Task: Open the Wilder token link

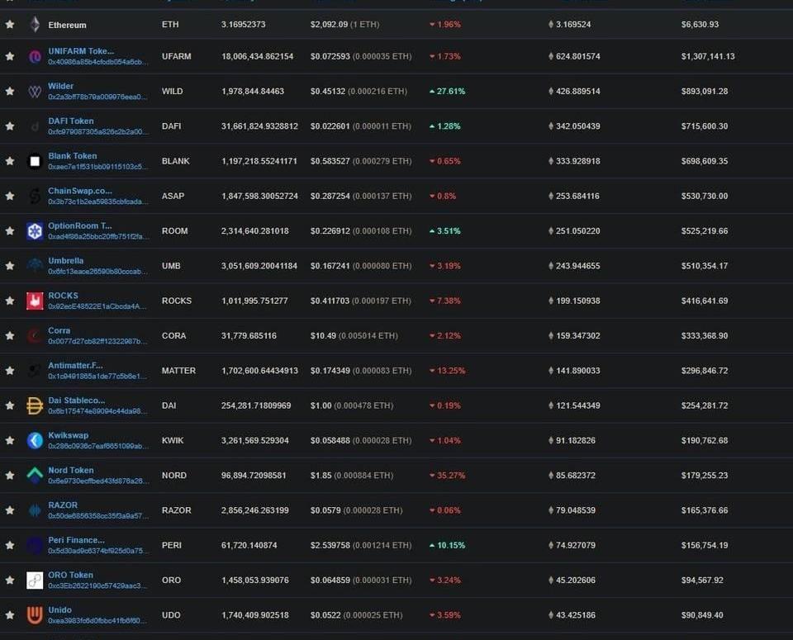Action: coord(60,86)
